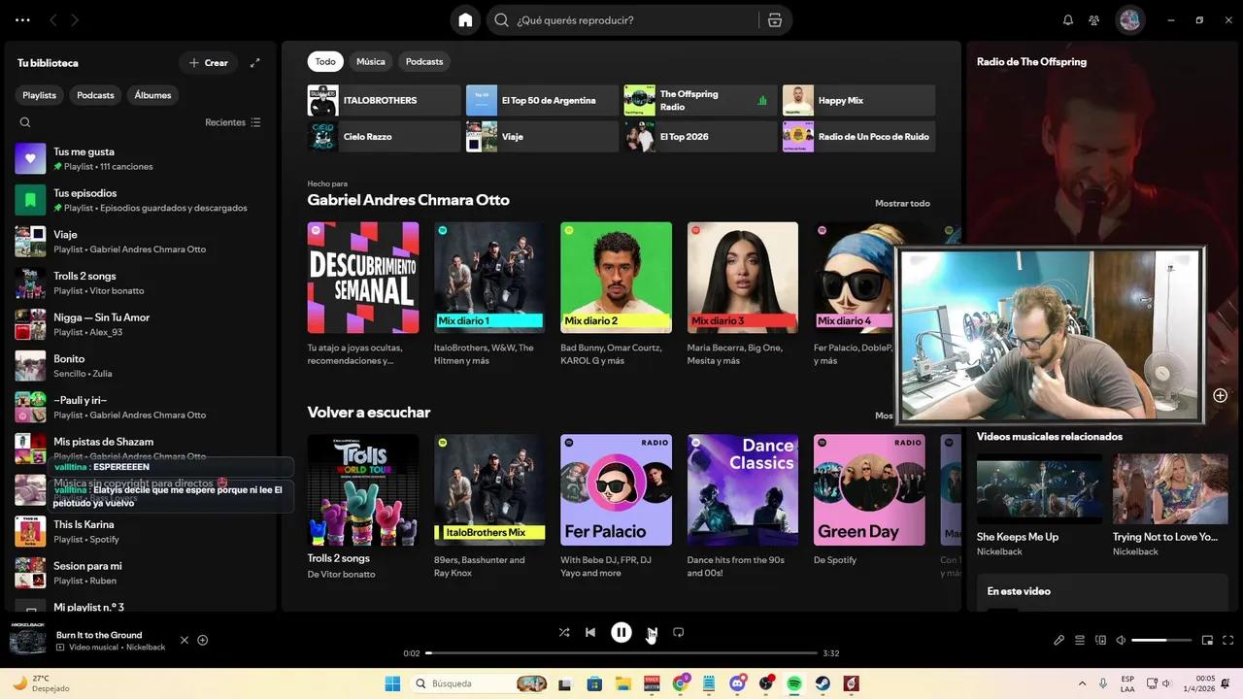The height and width of the screenshot is (699, 1243).
Task: Dismiss the now-playing video with the X icon
Action: pyautogui.click(x=185, y=640)
